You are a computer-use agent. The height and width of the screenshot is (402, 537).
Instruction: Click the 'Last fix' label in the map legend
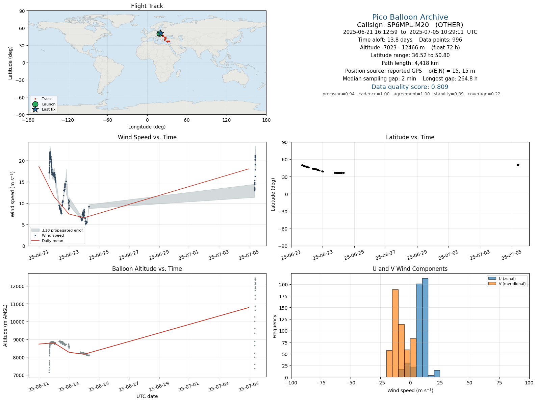pos(49,109)
